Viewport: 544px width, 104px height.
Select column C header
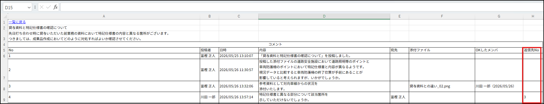pos(239,16)
